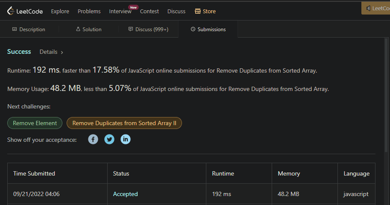The width and height of the screenshot is (390, 205).
Task: Open the Accepted submission status
Action: point(125,194)
